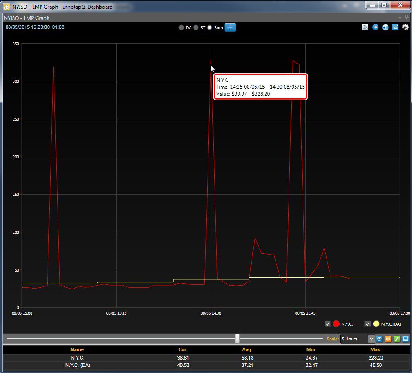
Task: Open the gear settings icon
Action: click(x=405, y=27)
